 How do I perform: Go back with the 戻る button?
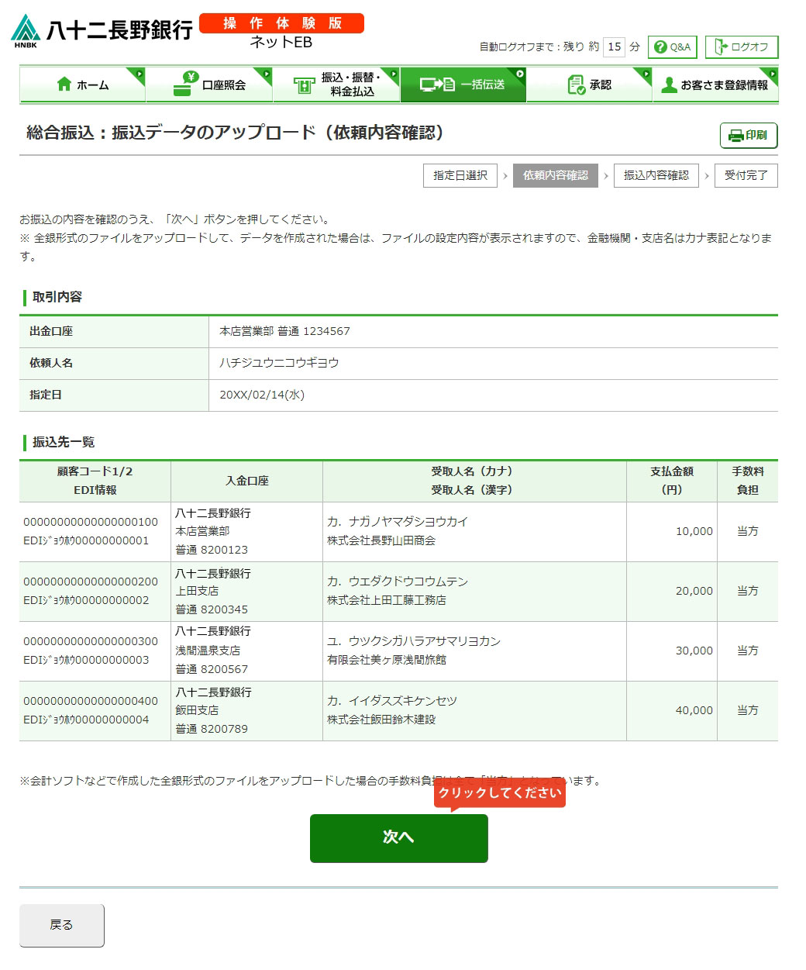[x=62, y=925]
